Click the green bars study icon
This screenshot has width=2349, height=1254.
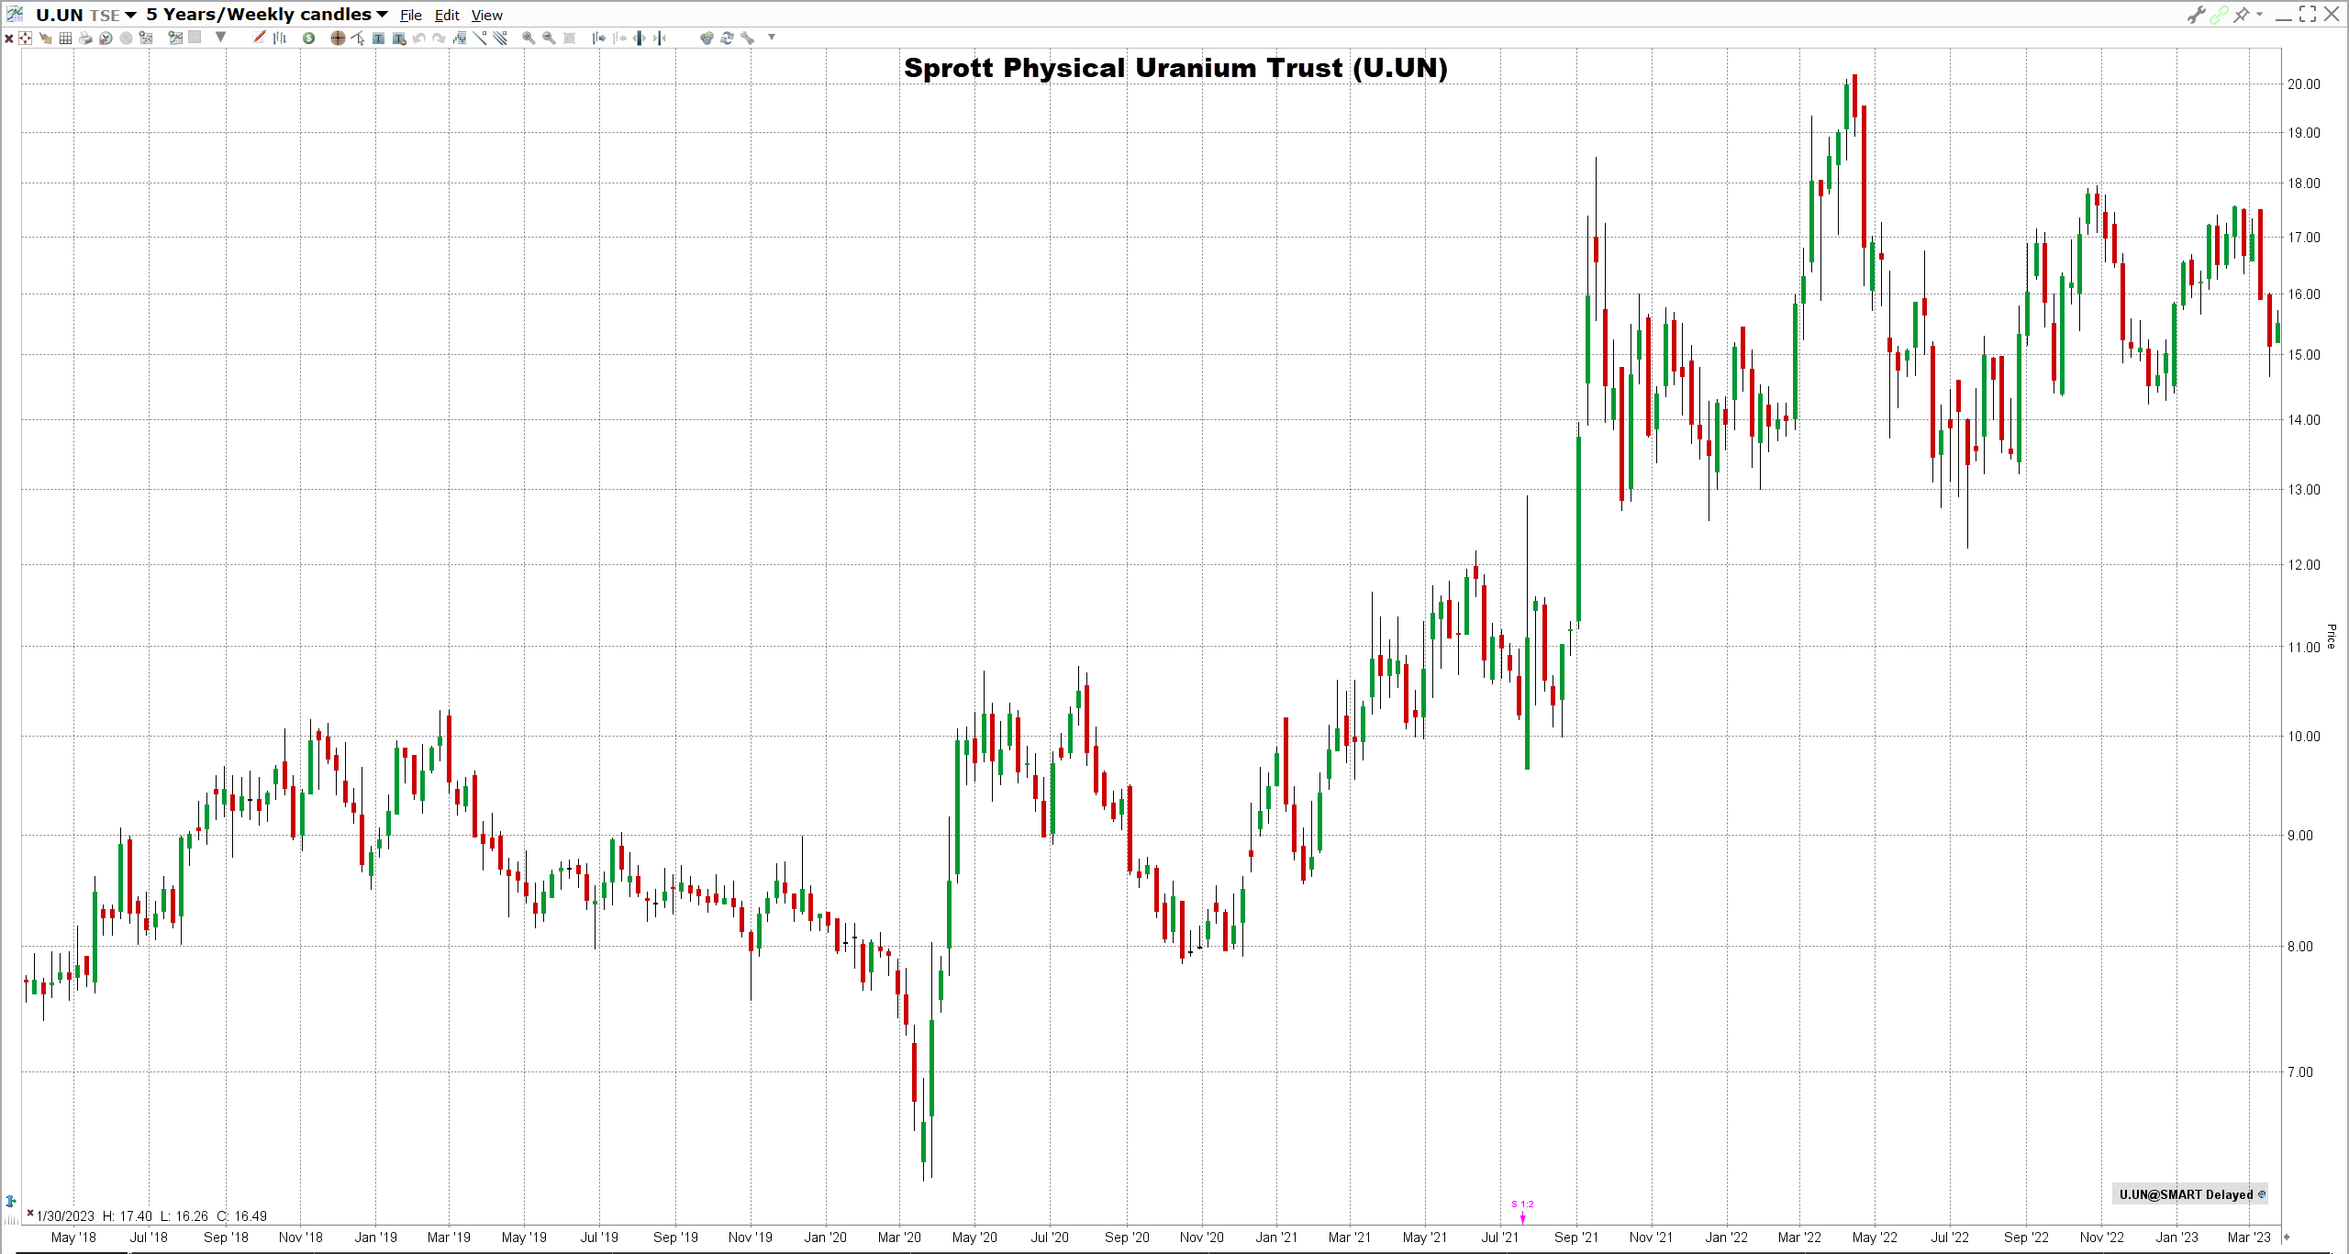(x=459, y=38)
